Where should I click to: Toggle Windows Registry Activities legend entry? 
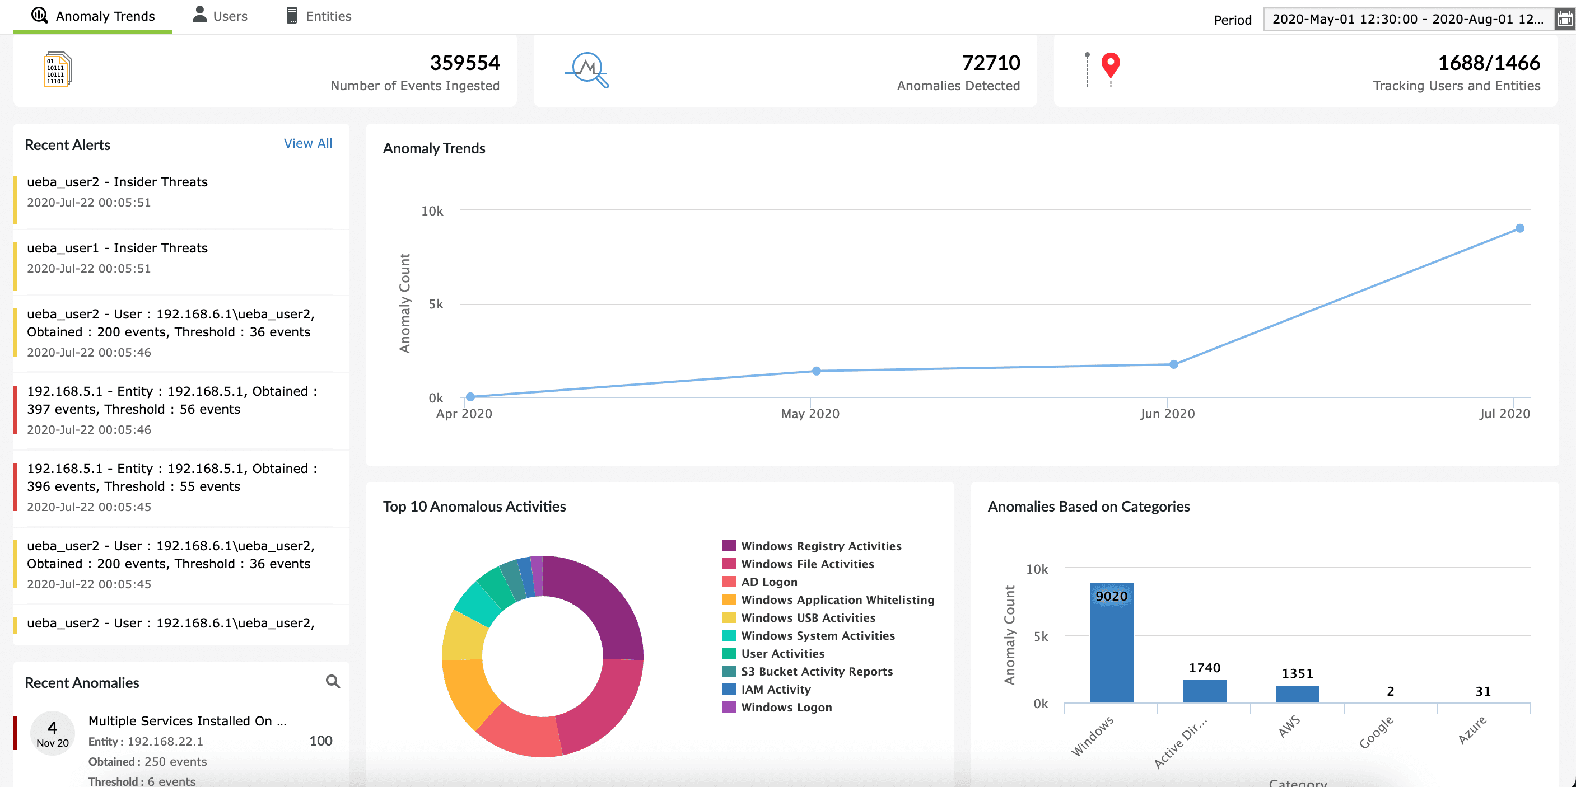pyautogui.click(x=820, y=546)
